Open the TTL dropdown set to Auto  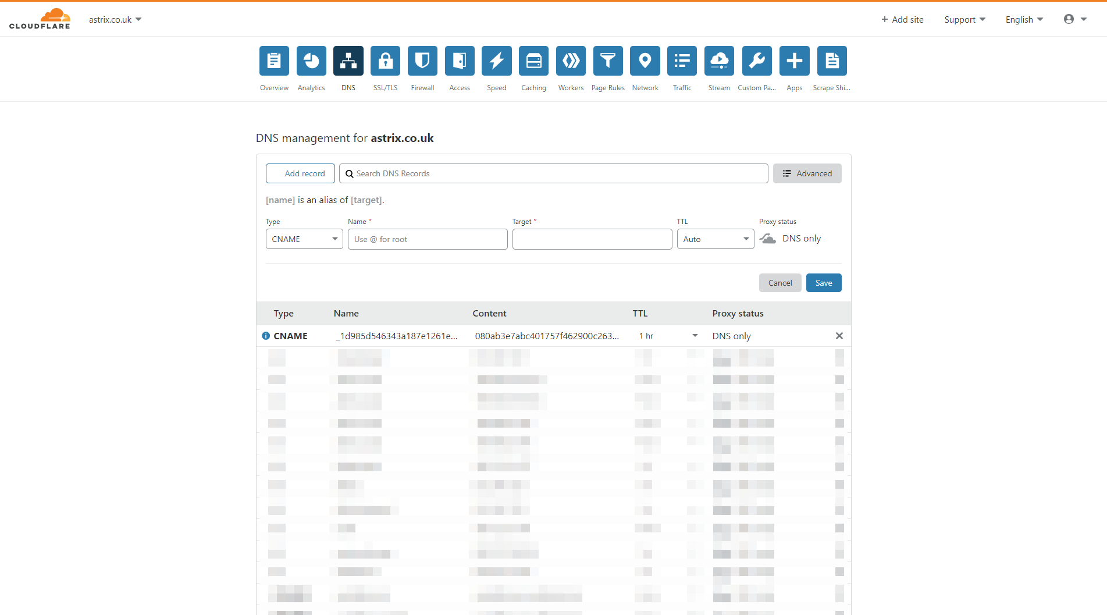pyautogui.click(x=715, y=239)
